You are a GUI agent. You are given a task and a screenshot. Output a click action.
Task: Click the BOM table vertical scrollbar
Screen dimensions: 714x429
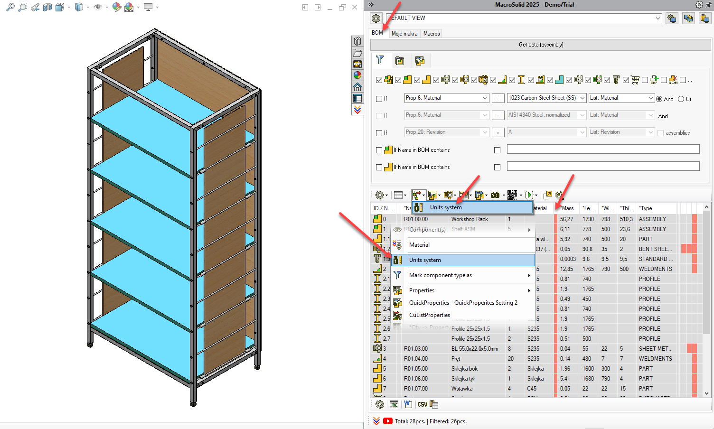click(x=706, y=300)
